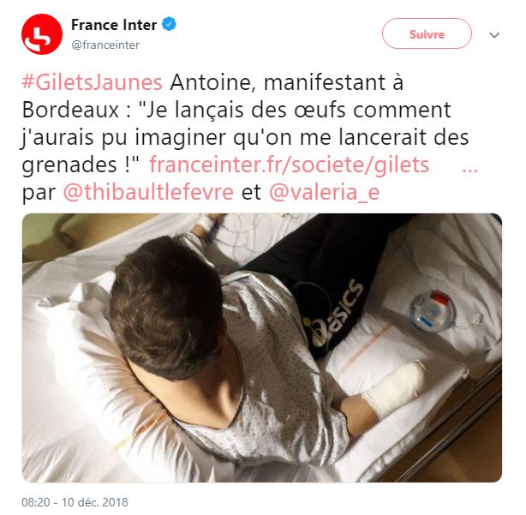The height and width of the screenshot is (515, 526).
Task: Visit the @franceinter handle
Action: tap(105, 45)
